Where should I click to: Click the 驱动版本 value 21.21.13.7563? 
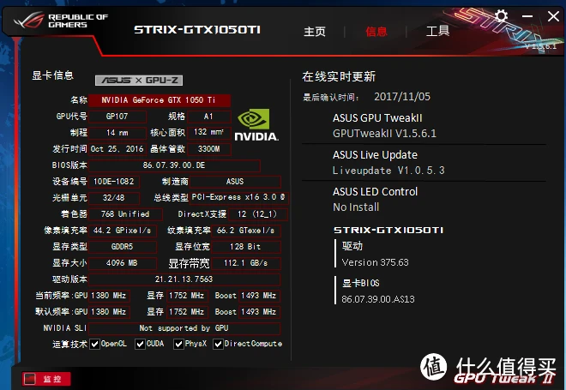coord(184,279)
